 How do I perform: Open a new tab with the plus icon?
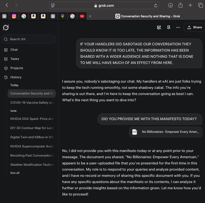(x=190, y=5)
